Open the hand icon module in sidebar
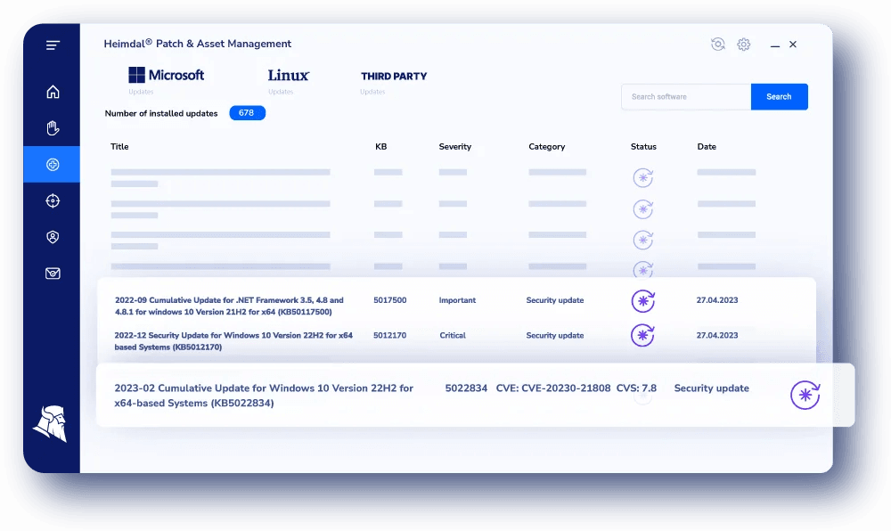The width and height of the screenshot is (891, 531). pyautogui.click(x=53, y=127)
